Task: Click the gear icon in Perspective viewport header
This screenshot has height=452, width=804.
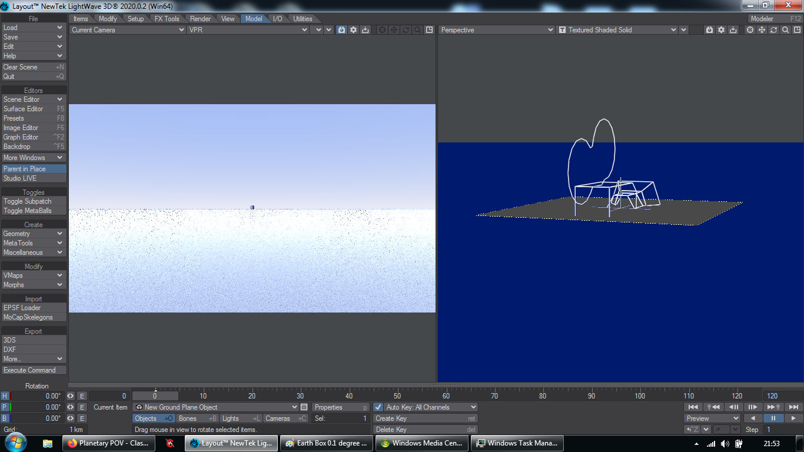Action: pyautogui.click(x=722, y=30)
